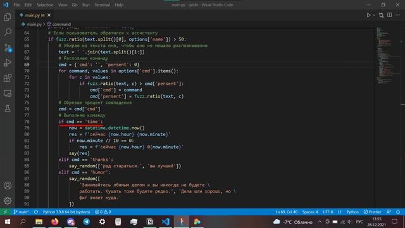Viewport: 405px width, 228px height.
Task: Click Ln 69, Col 40 position indicator
Action: point(286,212)
